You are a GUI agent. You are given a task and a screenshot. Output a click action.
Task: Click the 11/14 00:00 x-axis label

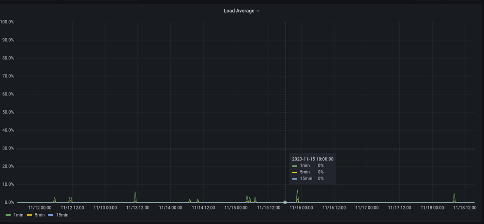pyautogui.click(x=170, y=208)
